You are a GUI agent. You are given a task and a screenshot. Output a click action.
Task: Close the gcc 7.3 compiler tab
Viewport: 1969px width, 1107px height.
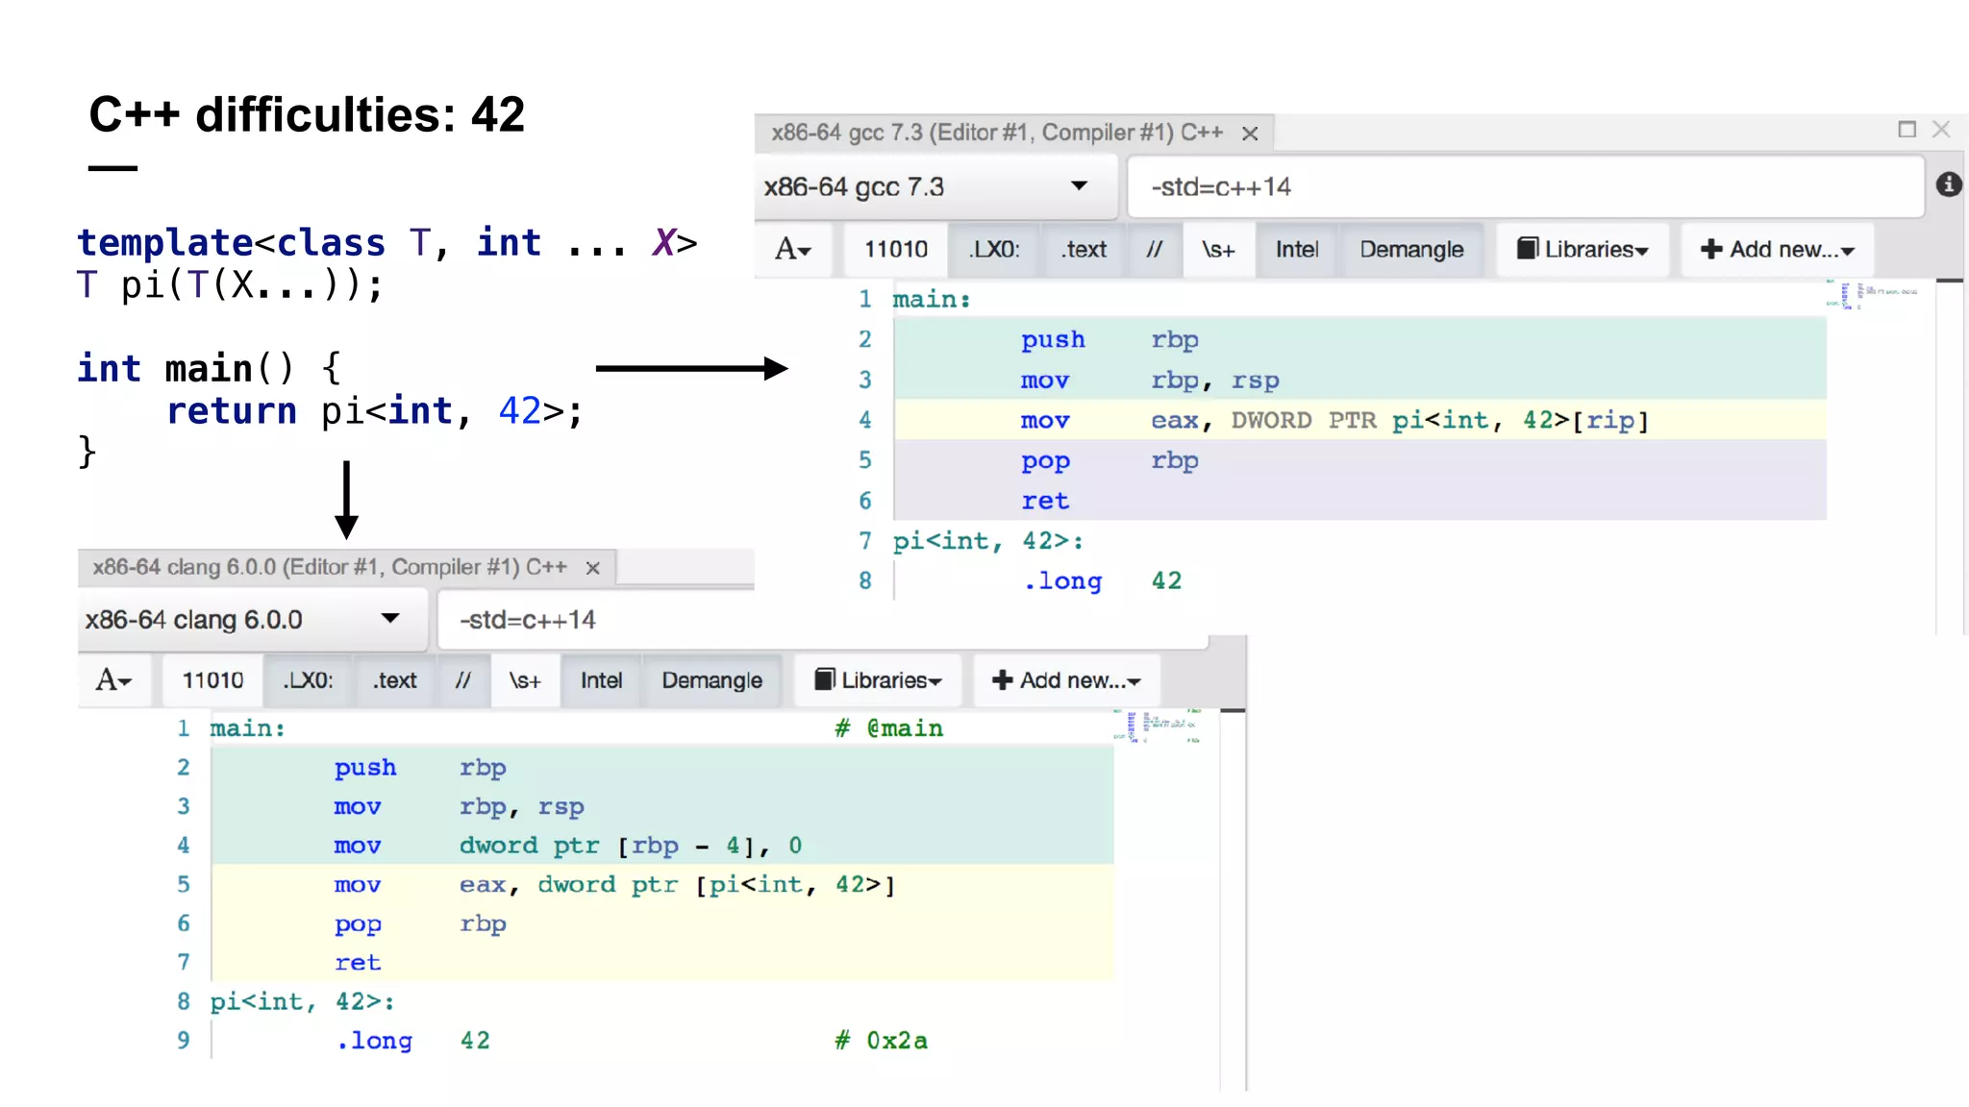[1250, 134]
